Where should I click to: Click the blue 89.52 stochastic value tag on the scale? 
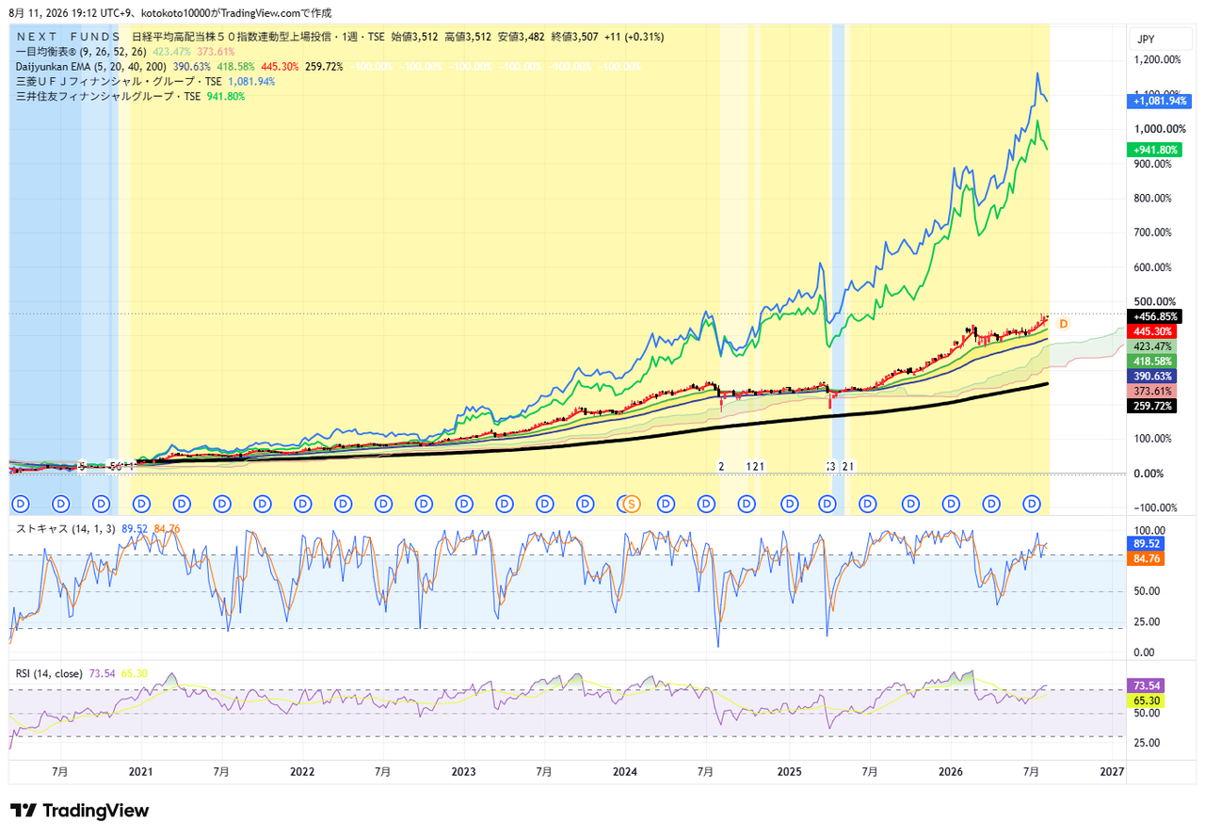[1147, 544]
